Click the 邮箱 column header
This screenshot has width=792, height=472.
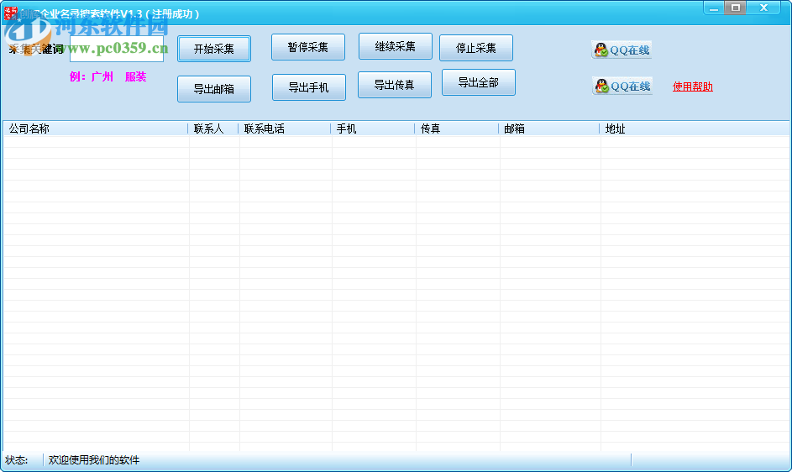pos(549,128)
